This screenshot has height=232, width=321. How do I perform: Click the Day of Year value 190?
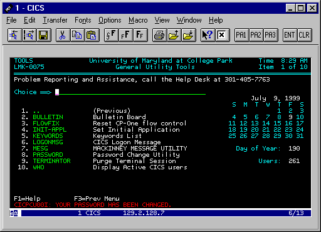(x=294, y=149)
